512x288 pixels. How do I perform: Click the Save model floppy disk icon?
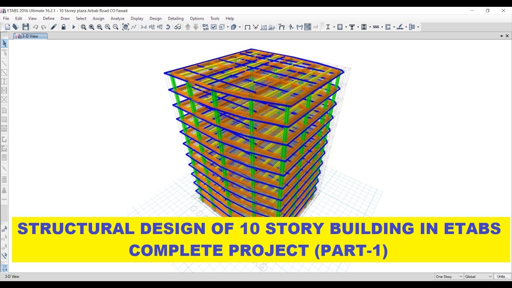tap(25, 27)
